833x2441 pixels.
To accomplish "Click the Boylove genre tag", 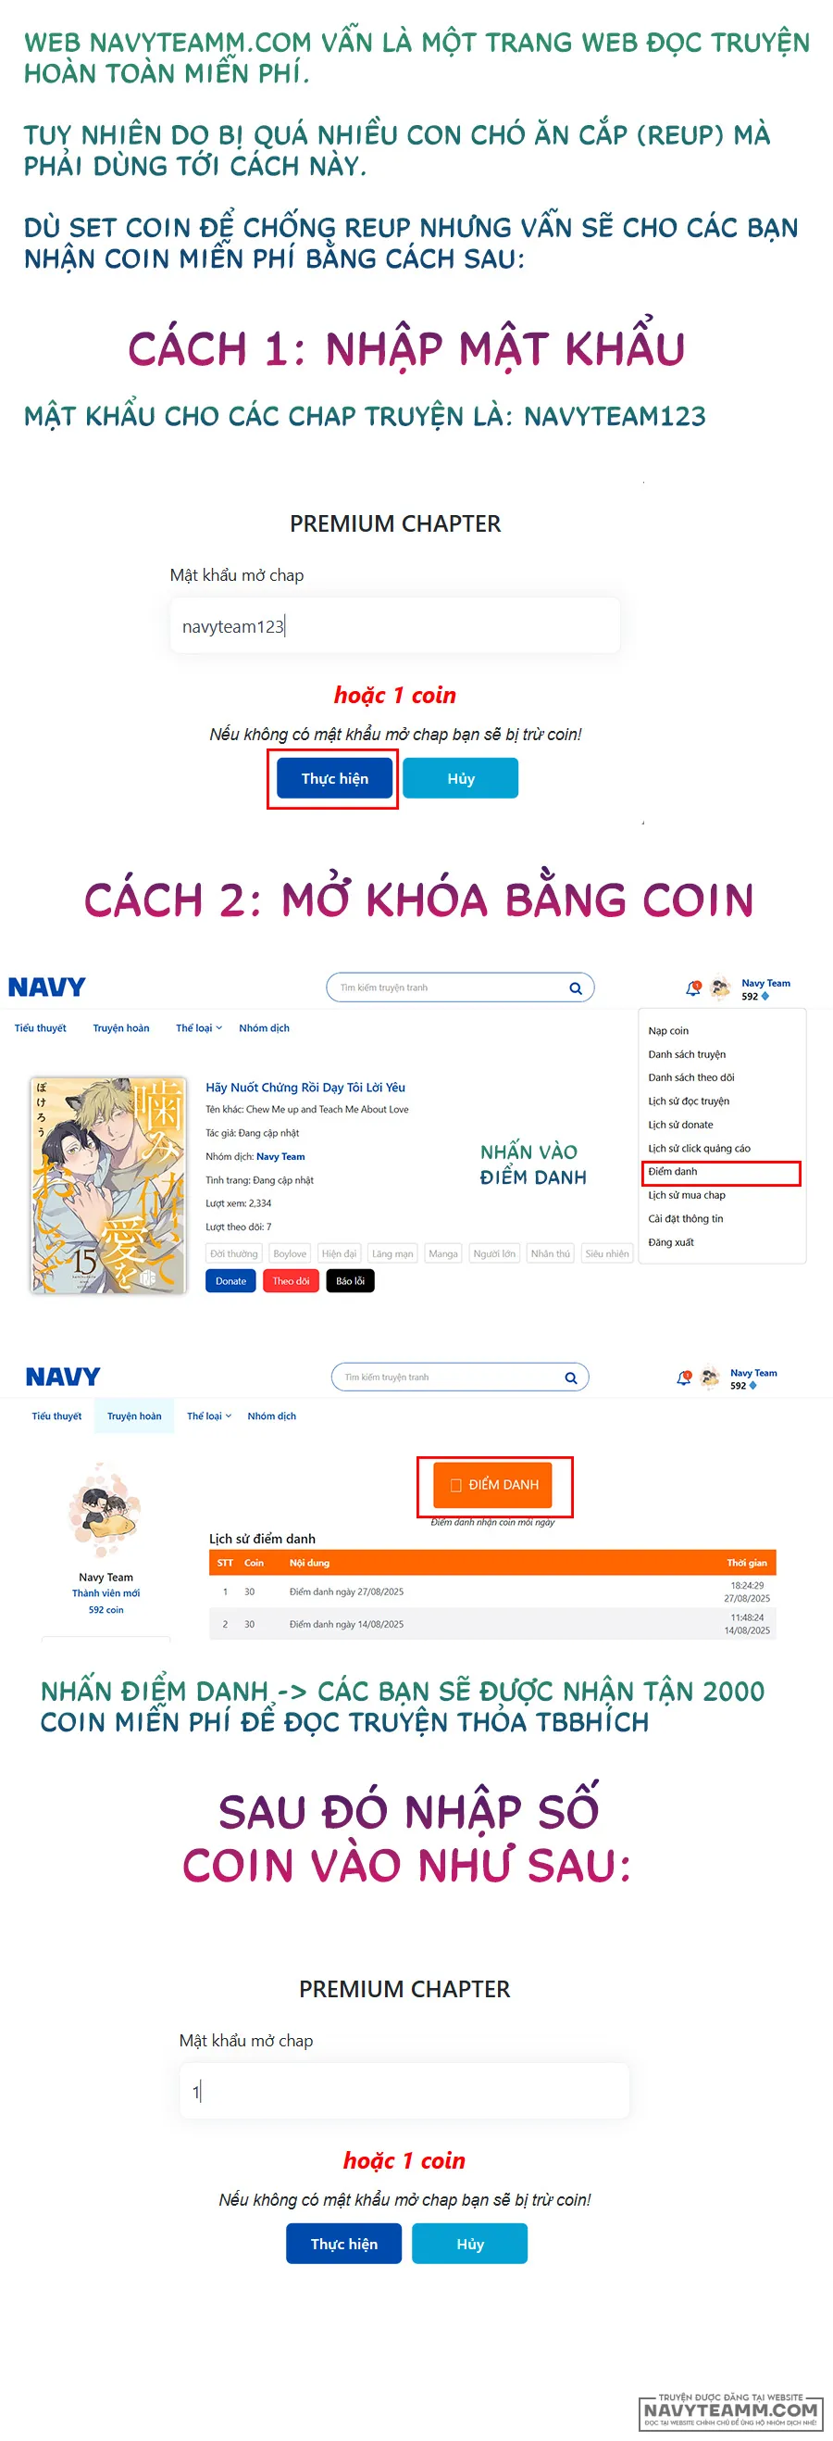I will coord(290,1253).
